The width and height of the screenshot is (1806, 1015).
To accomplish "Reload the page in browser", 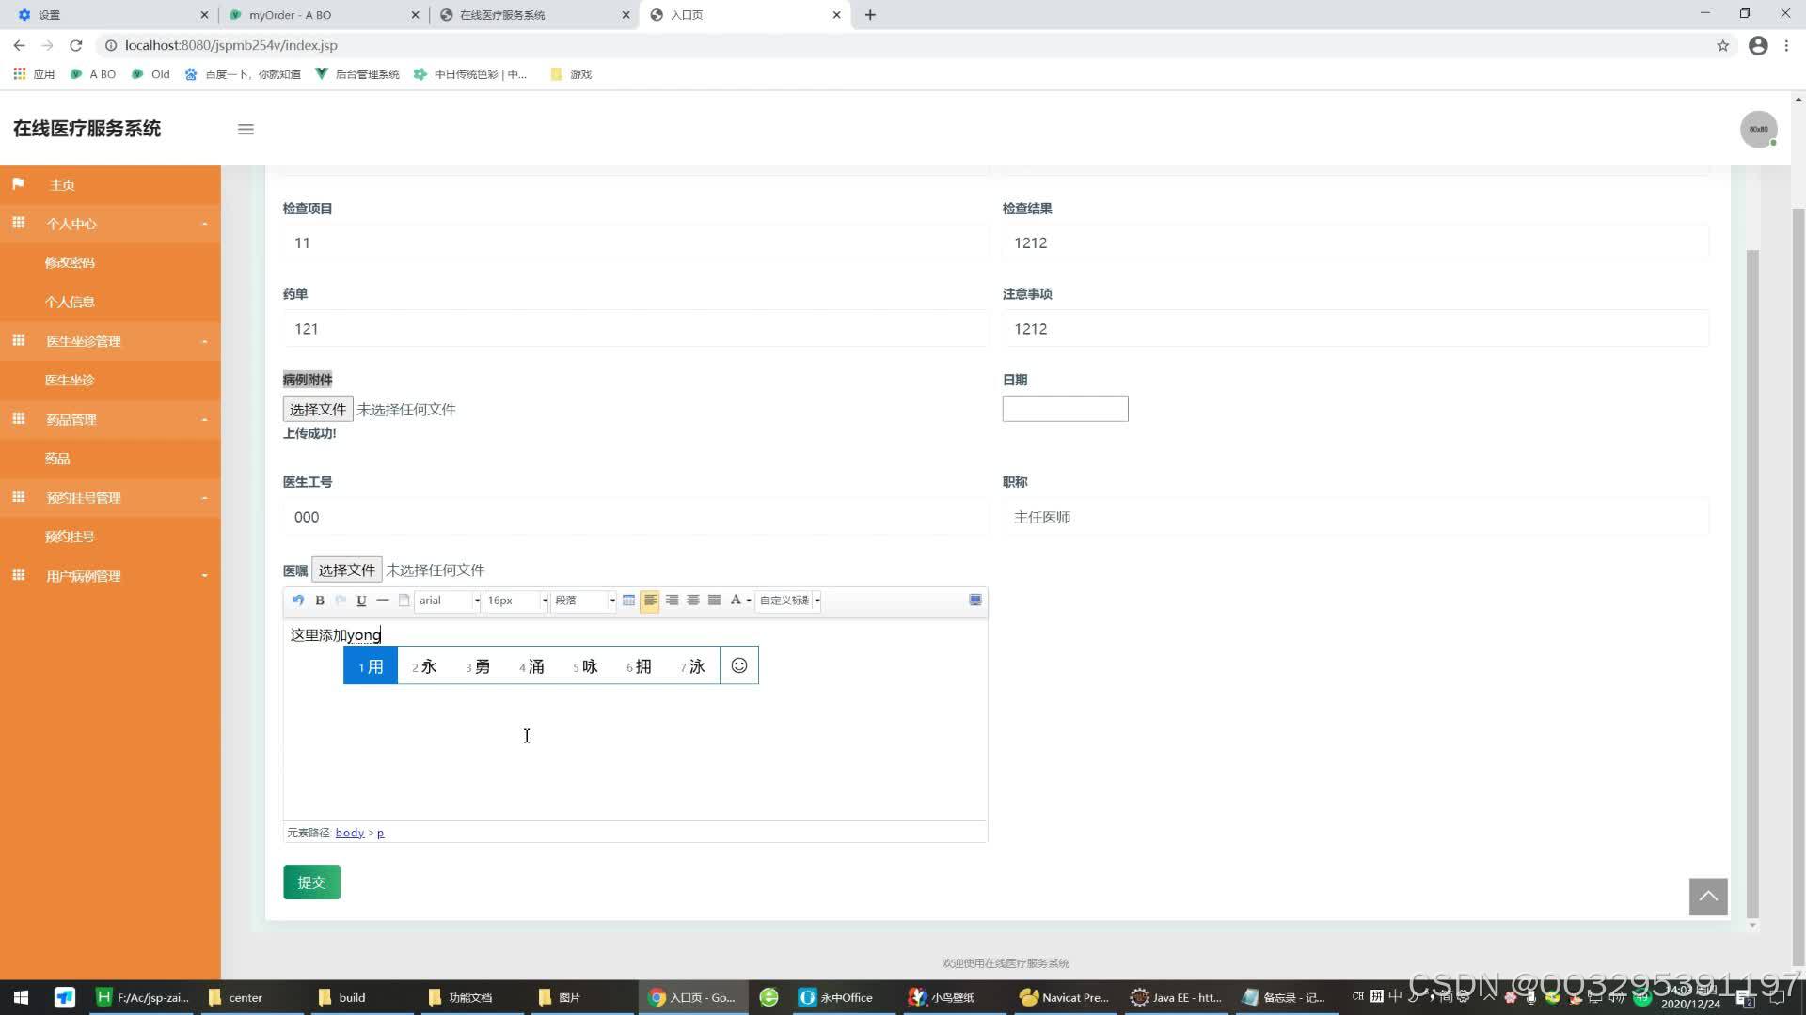I will 76,45.
